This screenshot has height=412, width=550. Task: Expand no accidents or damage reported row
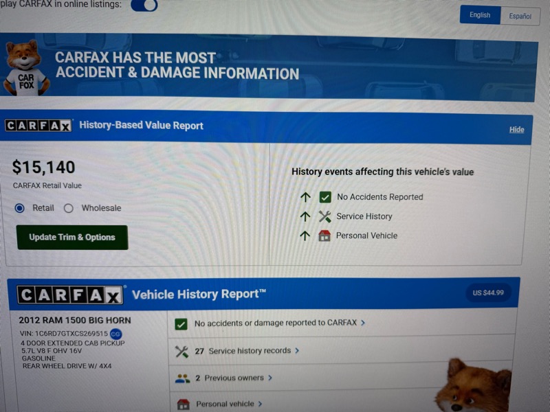279,323
